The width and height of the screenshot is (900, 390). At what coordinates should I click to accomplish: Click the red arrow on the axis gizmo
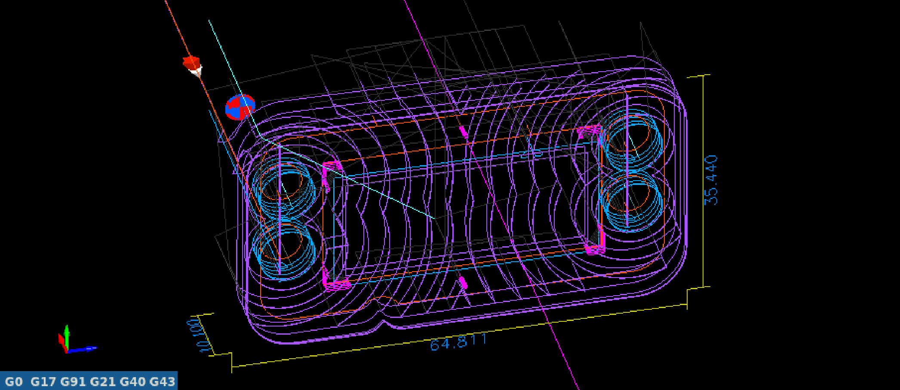click(x=62, y=342)
